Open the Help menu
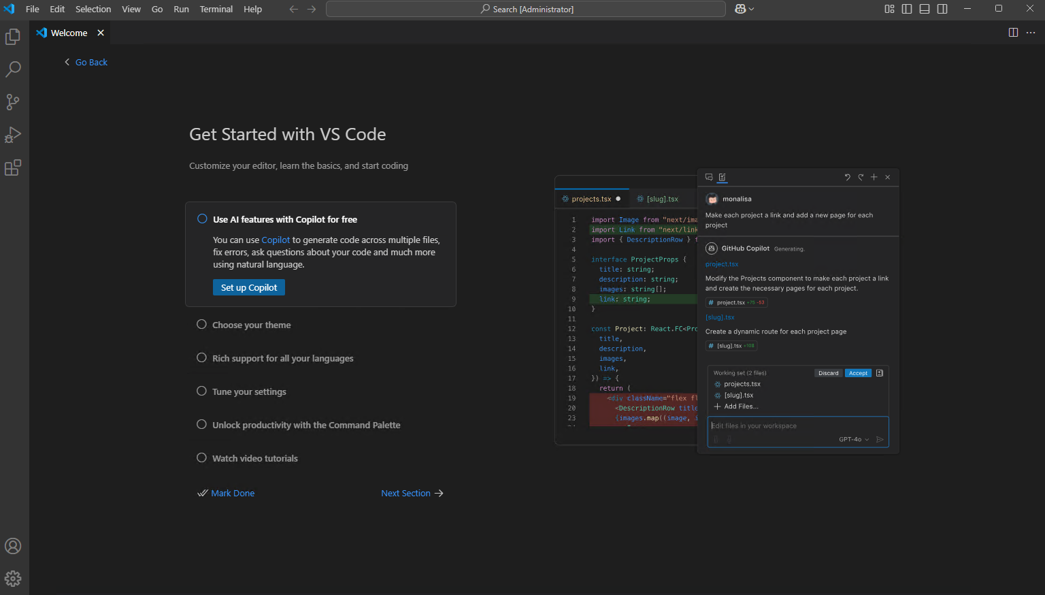 (253, 9)
